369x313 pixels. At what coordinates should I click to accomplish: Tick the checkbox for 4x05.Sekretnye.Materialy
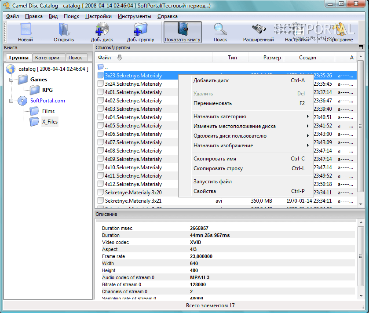[101, 126]
